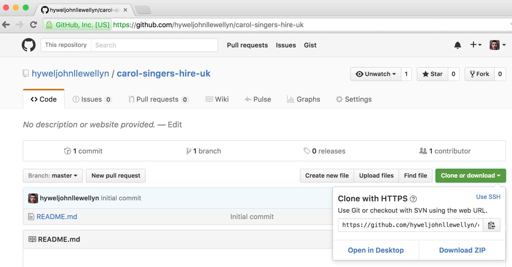Open hyweljohnllewellyn owner link in title
This screenshot has width=512, height=267.
point(70,74)
